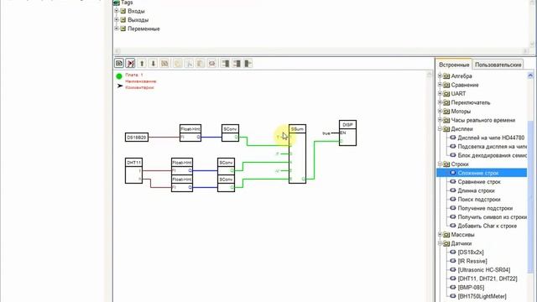Viewport: 537px width, 302px height.
Task: Expand the Моторы library folder
Action: (x=440, y=112)
